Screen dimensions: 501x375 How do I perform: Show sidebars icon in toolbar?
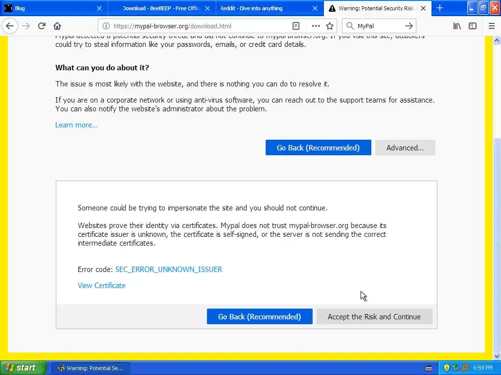point(473,26)
